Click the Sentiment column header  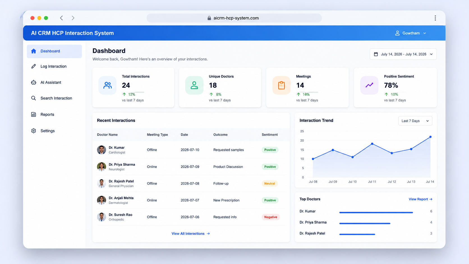(x=270, y=135)
